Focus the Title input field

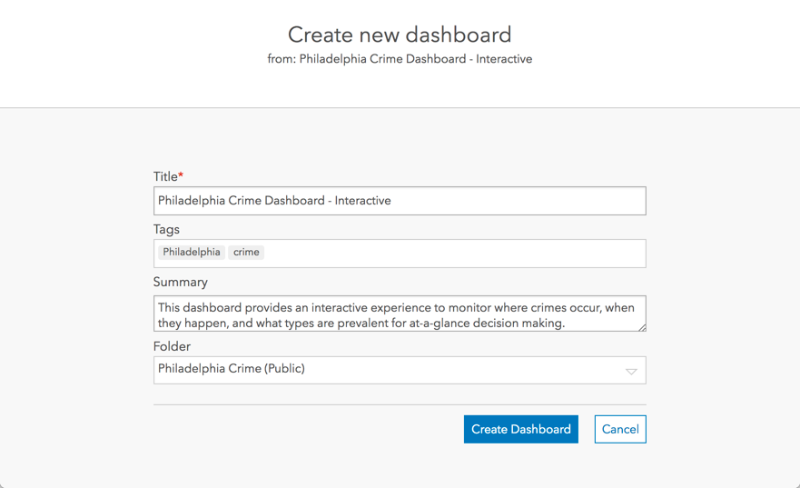[400, 201]
